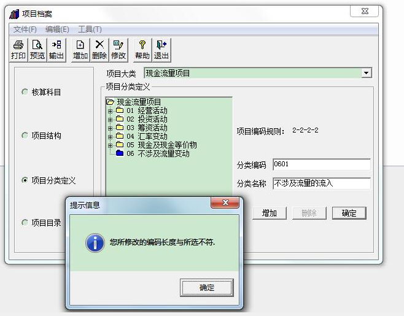Select the 项目目录 radio button

(x=25, y=222)
